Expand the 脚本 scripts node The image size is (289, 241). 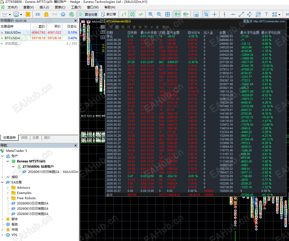tap(2, 219)
